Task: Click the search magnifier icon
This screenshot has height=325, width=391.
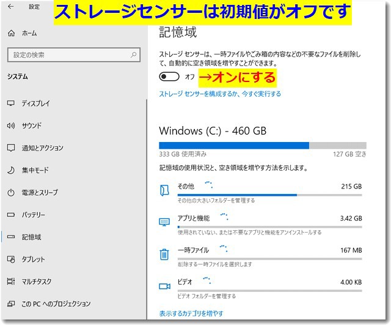Action: pos(133,55)
